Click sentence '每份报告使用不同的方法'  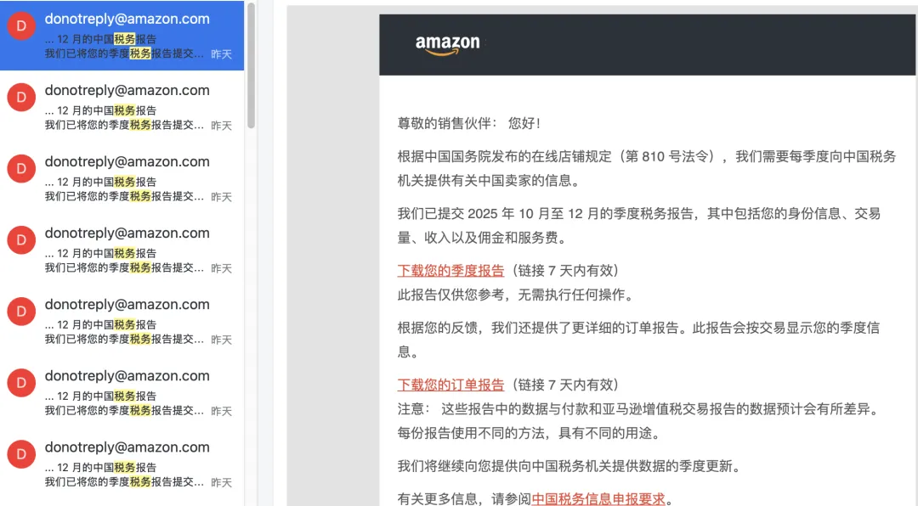(530, 434)
